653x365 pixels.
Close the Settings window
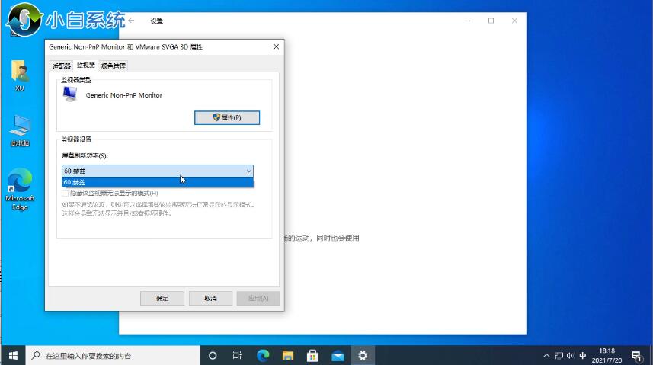(x=514, y=21)
